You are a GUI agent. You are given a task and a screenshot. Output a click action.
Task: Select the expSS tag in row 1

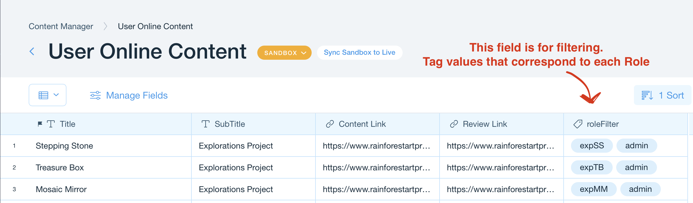592,146
